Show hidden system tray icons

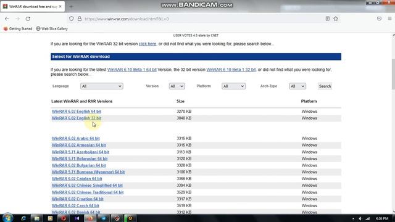353,218
